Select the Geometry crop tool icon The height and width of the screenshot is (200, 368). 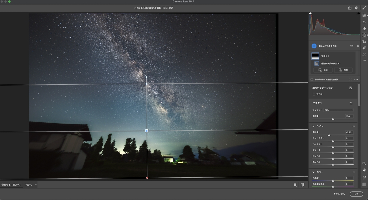click(364, 22)
